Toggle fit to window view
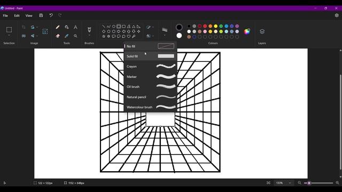This screenshot has width=342, height=192. point(268,183)
